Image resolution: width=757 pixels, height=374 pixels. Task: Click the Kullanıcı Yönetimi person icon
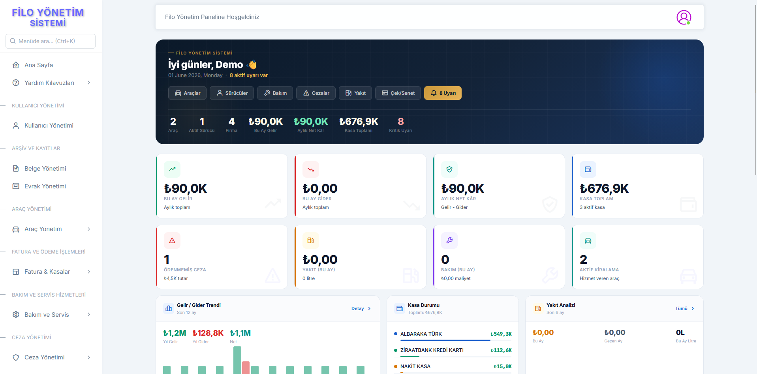point(16,126)
